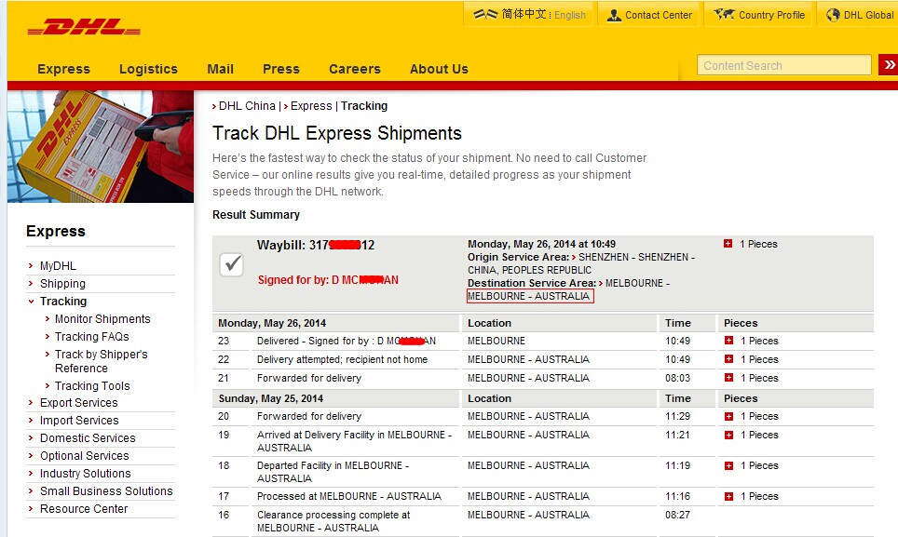Expand pieces for row 23 Delivered
The image size is (898, 537).
point(728,341)
